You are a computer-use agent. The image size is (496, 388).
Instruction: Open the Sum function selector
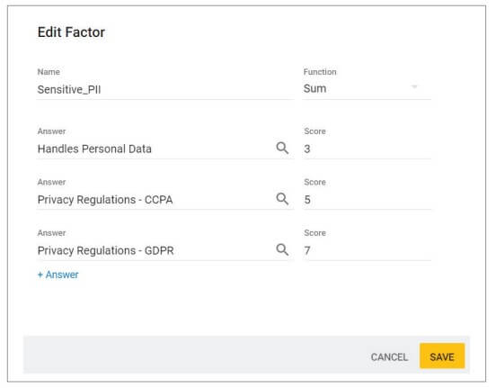[x=367, y=88]
